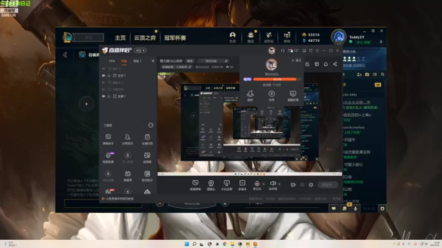This screenshot has width=442, height=248.
Task: Toggle the lock on 文本 1 source
Action: tap(109, 76)
